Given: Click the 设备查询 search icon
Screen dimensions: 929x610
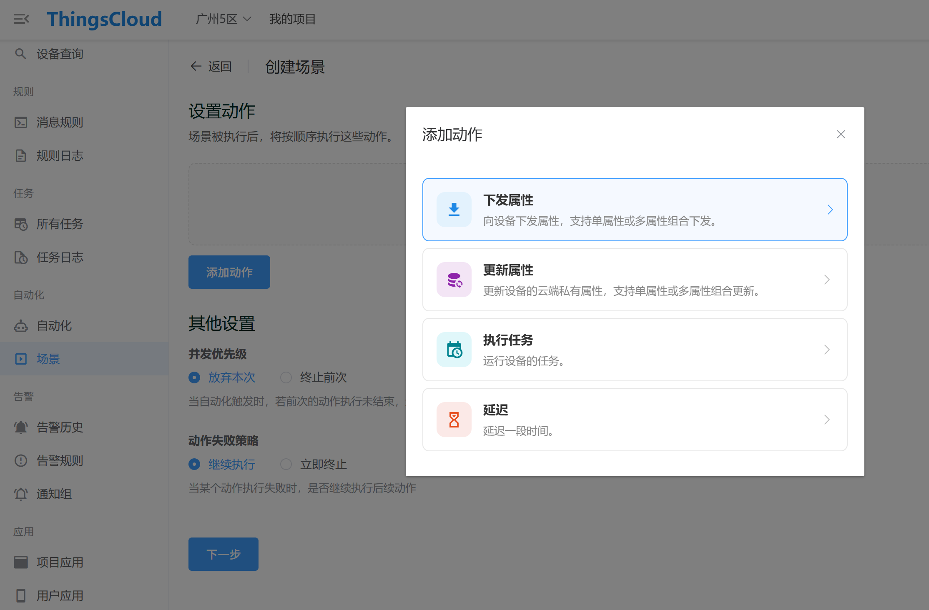Looking at the screenshot, I should 20,54.
